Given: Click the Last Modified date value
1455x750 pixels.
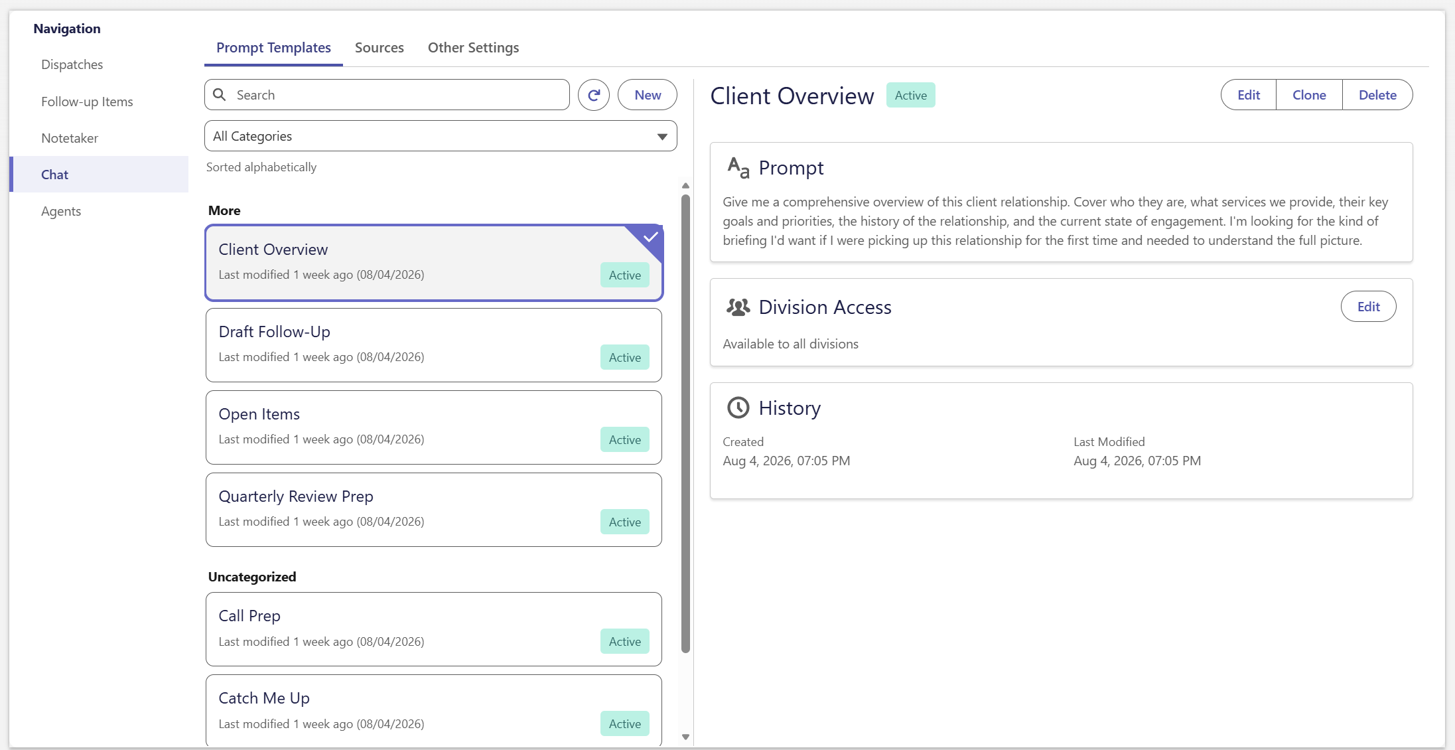Looking at the screenshot, I should tap(1137, 461).
